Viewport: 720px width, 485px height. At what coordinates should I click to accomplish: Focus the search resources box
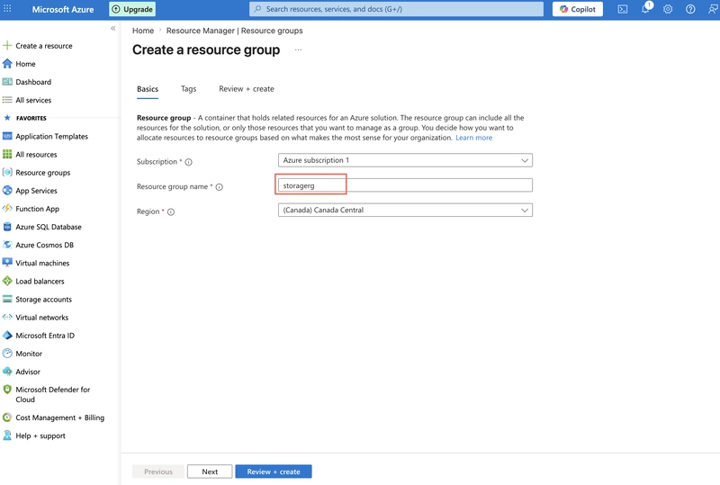tap(396, 9)
